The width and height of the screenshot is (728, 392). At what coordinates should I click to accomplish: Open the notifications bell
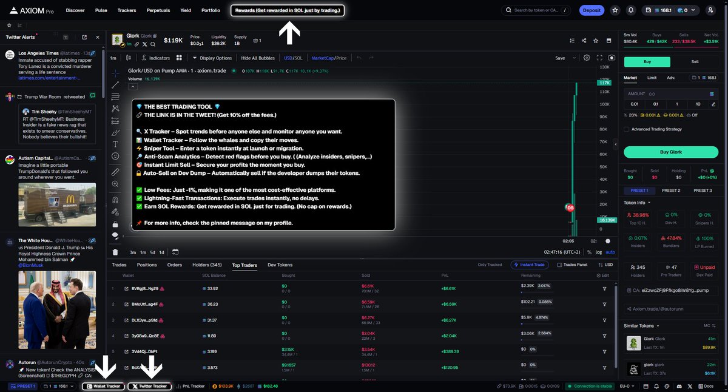click(x=631, y=10)
